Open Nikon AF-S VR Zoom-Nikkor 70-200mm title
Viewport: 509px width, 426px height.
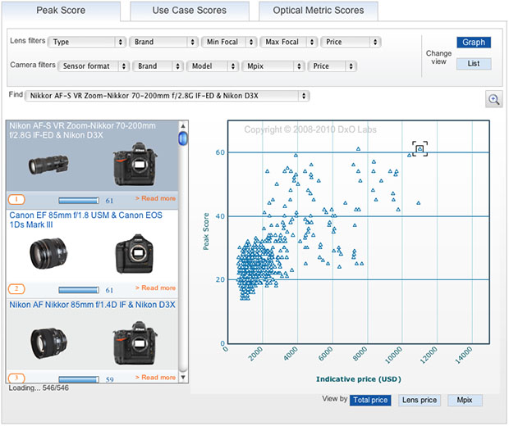point(82,130)
